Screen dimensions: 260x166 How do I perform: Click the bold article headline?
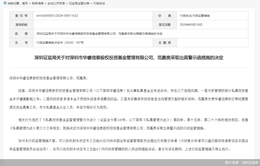click(129, 58)
